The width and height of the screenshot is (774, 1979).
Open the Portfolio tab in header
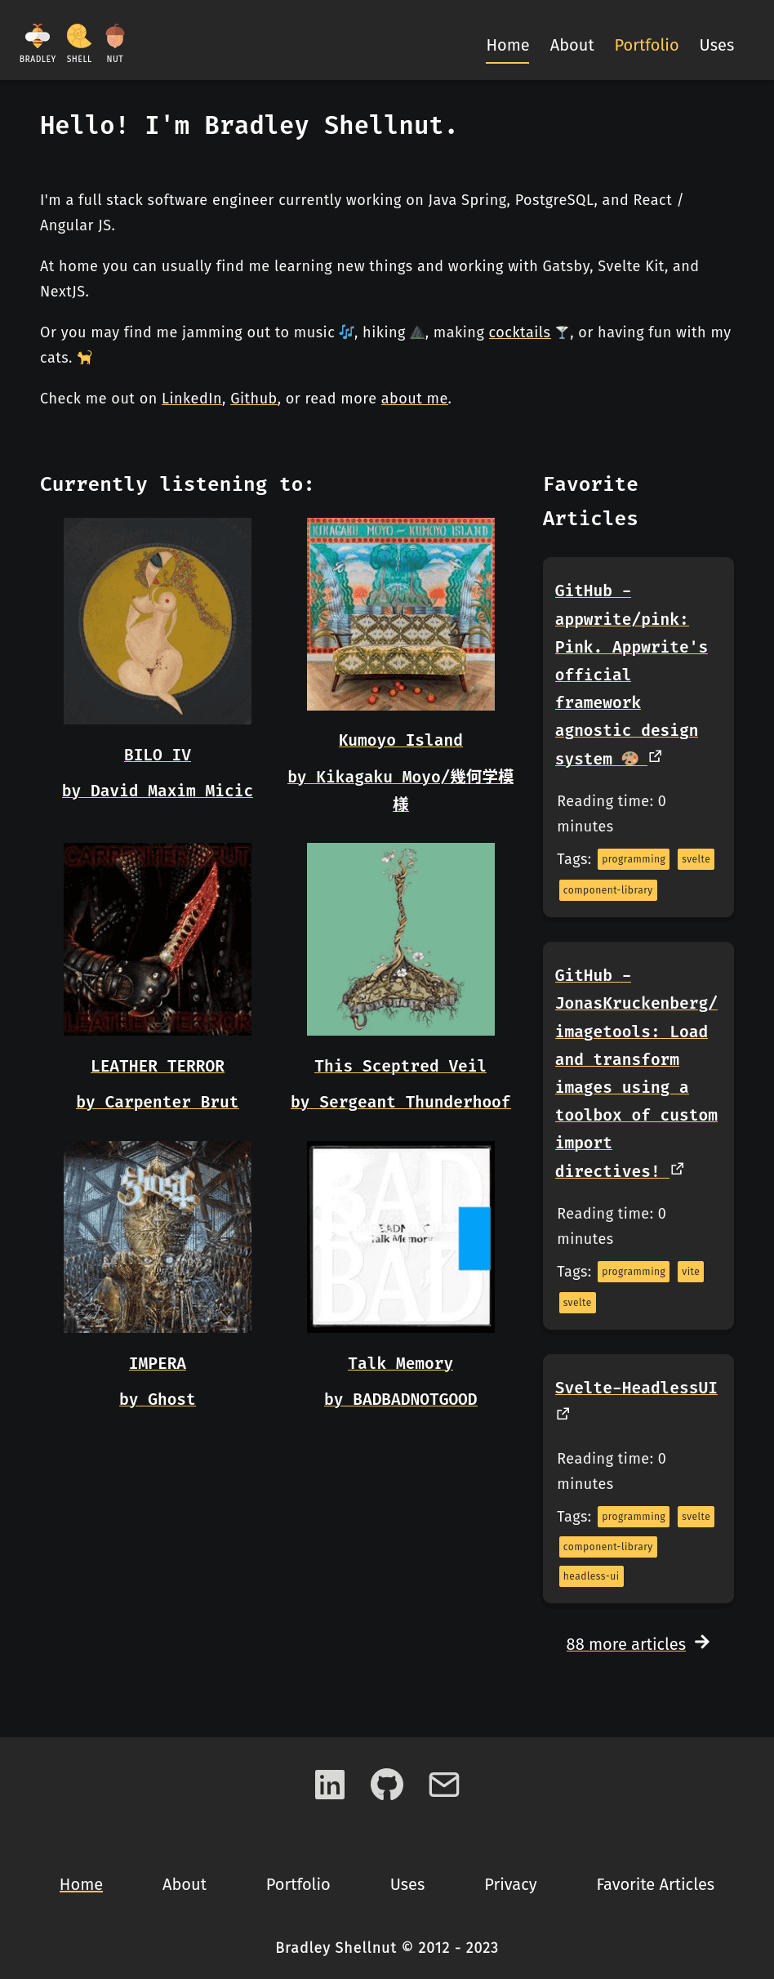click(x=647, y=45)
